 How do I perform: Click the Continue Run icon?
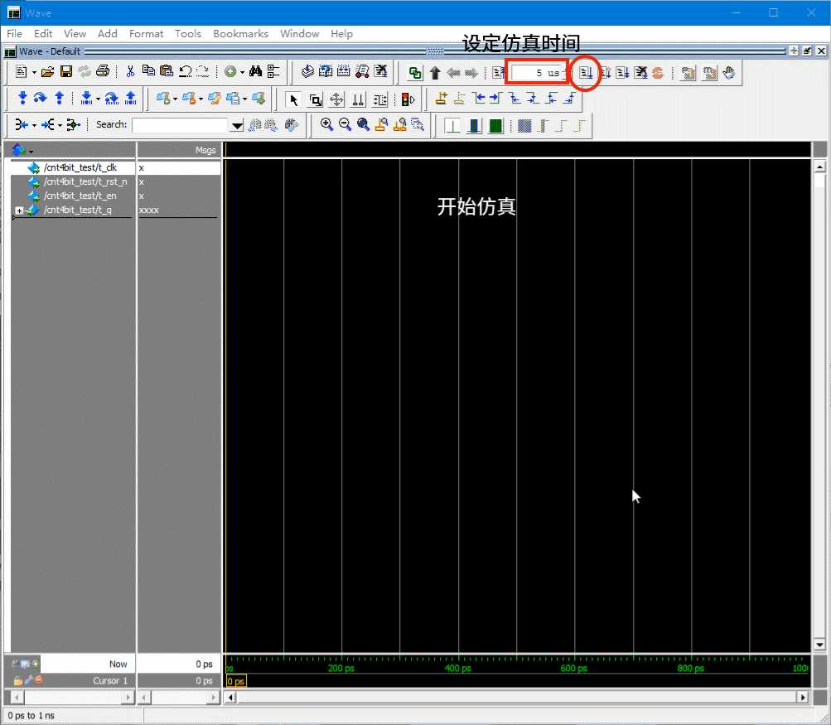click(606, 73)
